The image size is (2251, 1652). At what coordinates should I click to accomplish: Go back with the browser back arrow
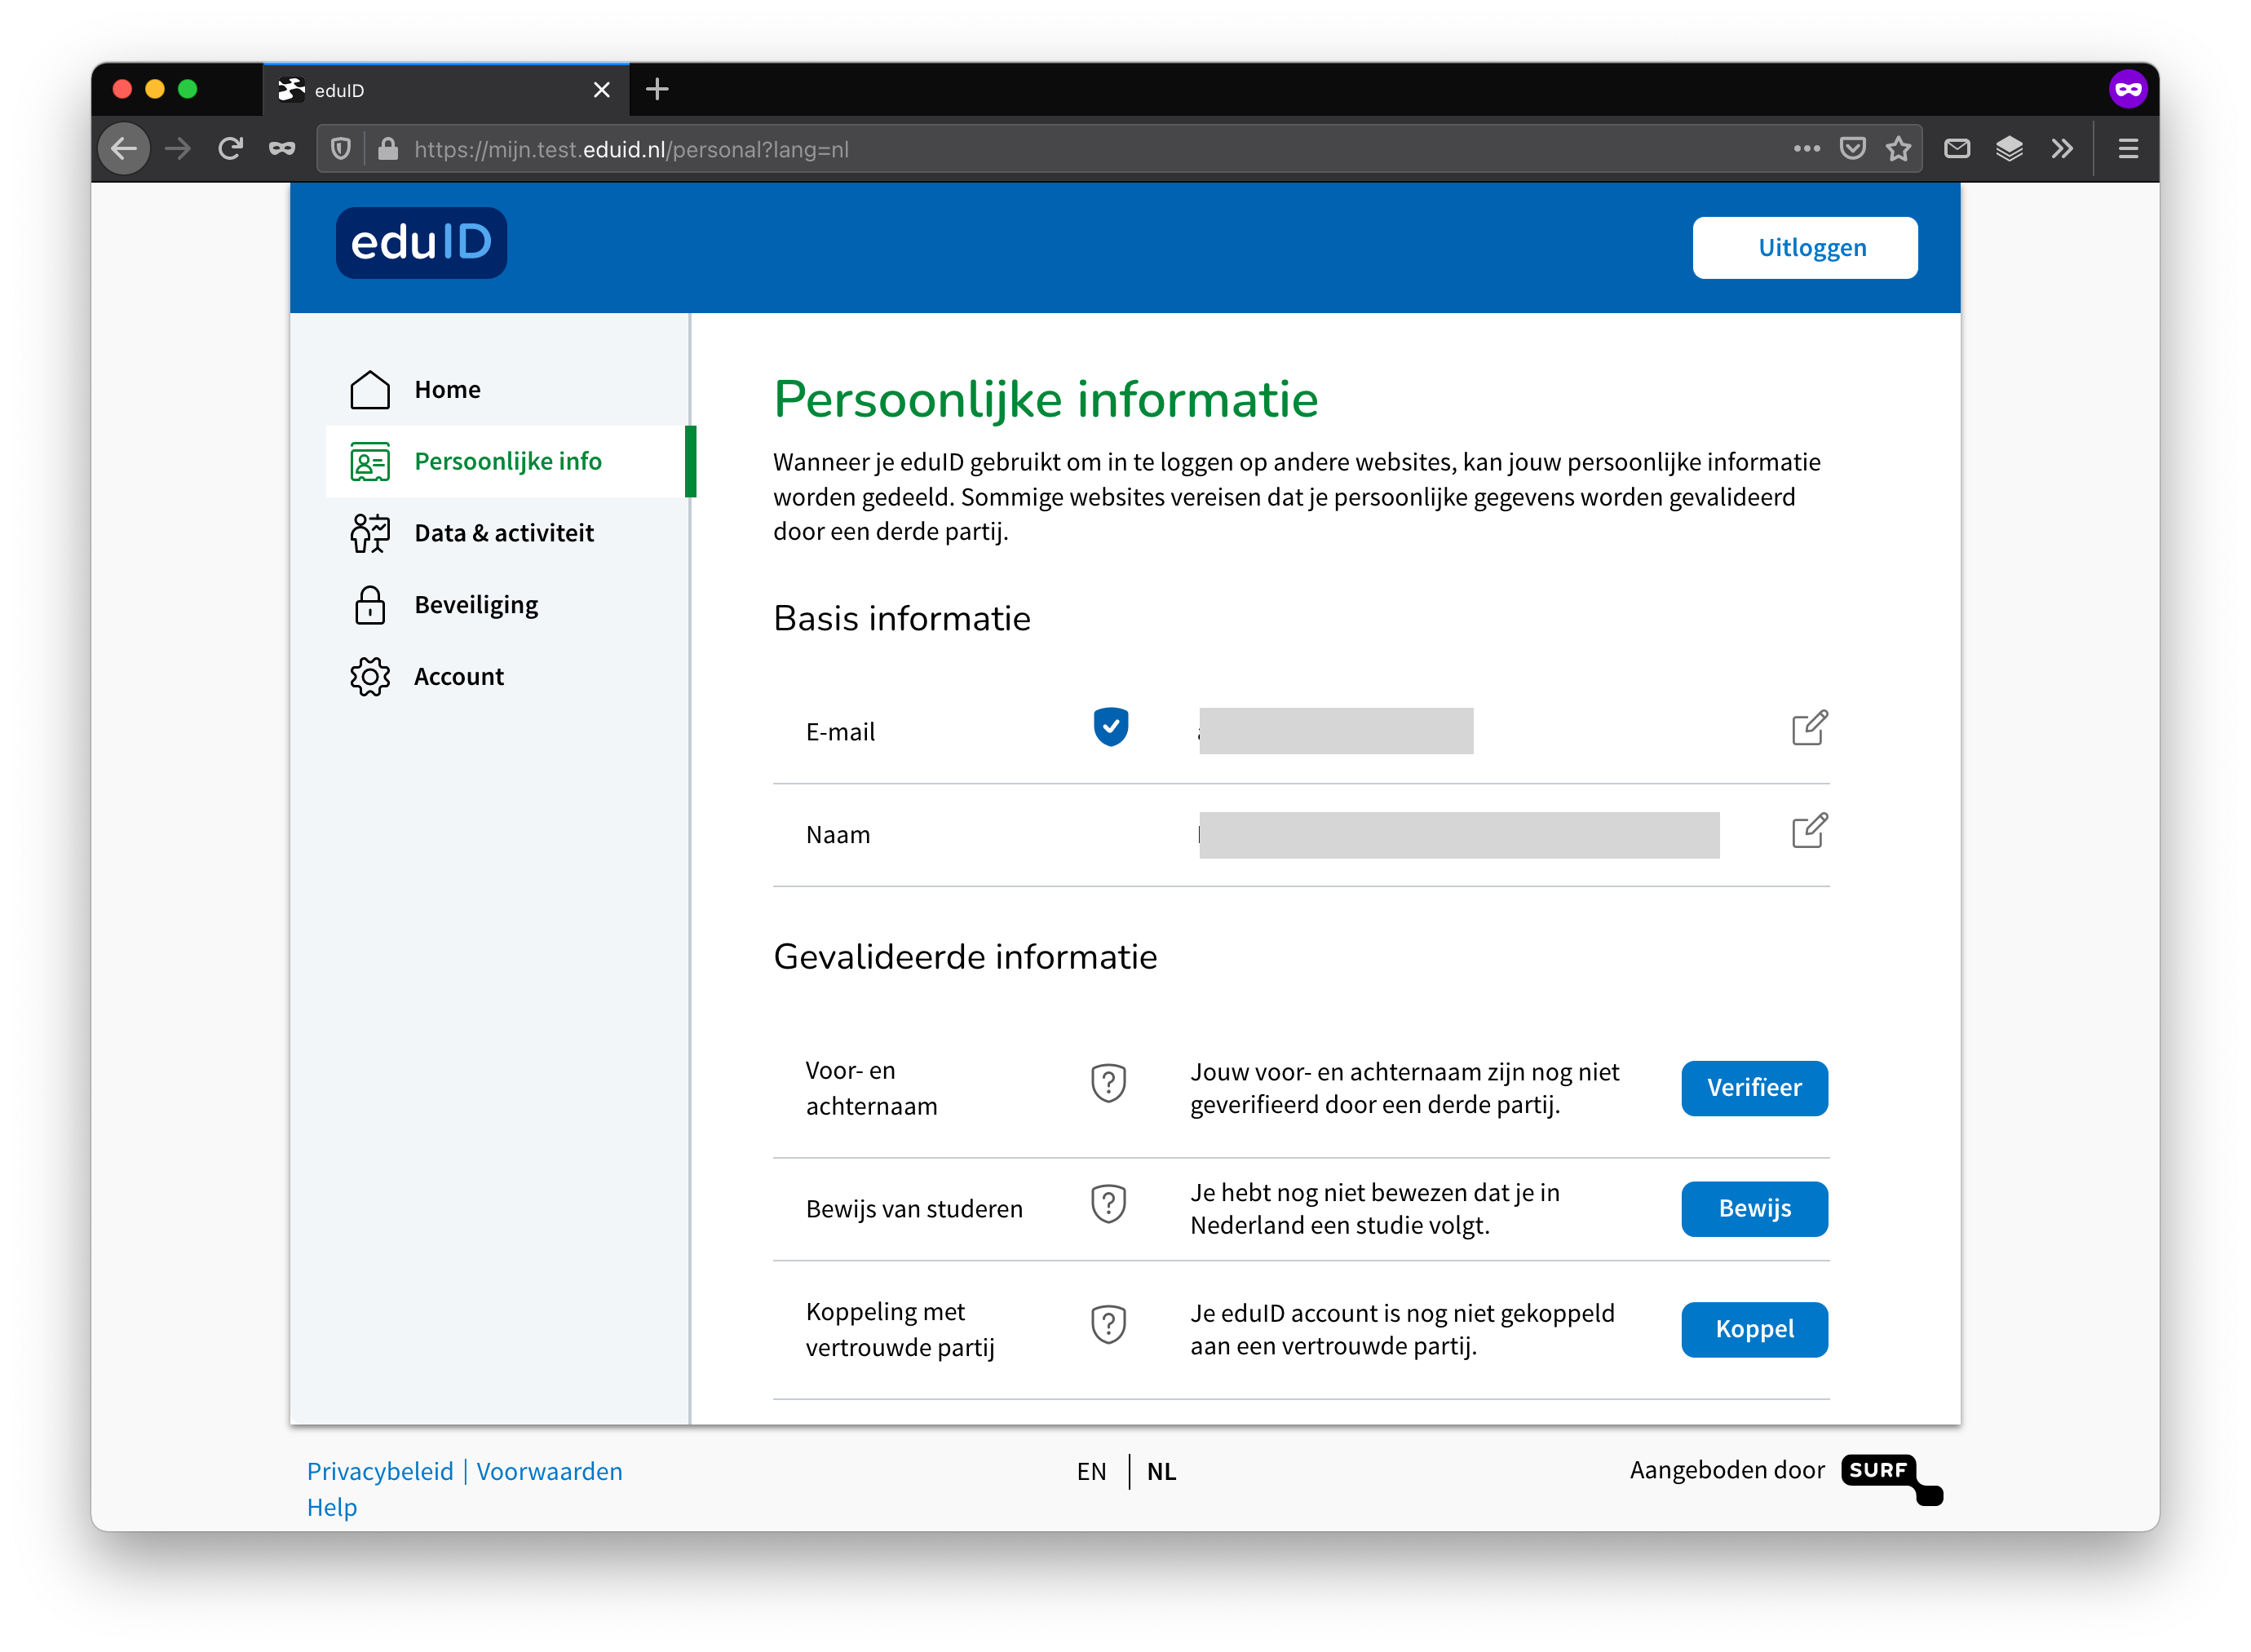(x=124, y=149)
